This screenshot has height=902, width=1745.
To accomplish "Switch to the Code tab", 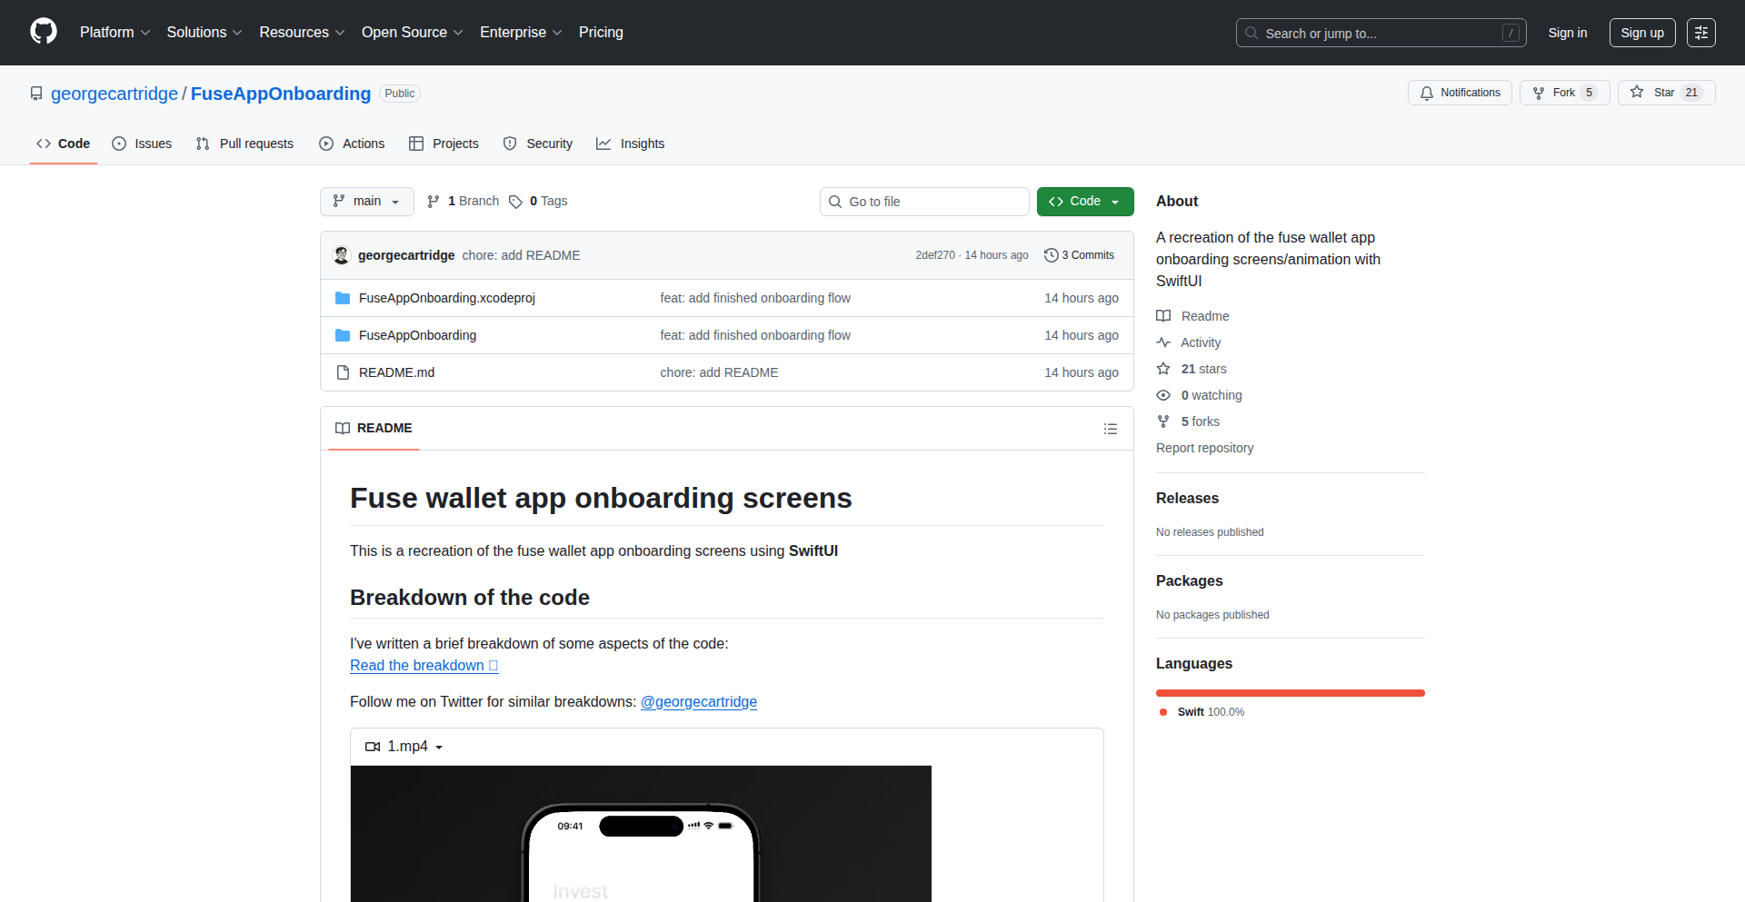I will 64,144.
